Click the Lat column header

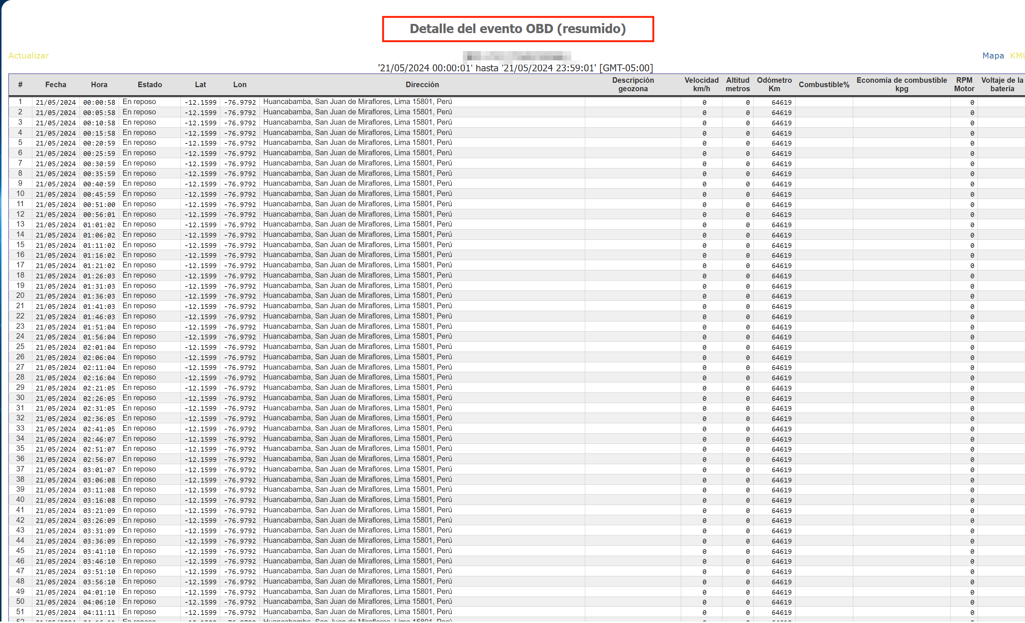pyautogui.click(x=200, y=85)
